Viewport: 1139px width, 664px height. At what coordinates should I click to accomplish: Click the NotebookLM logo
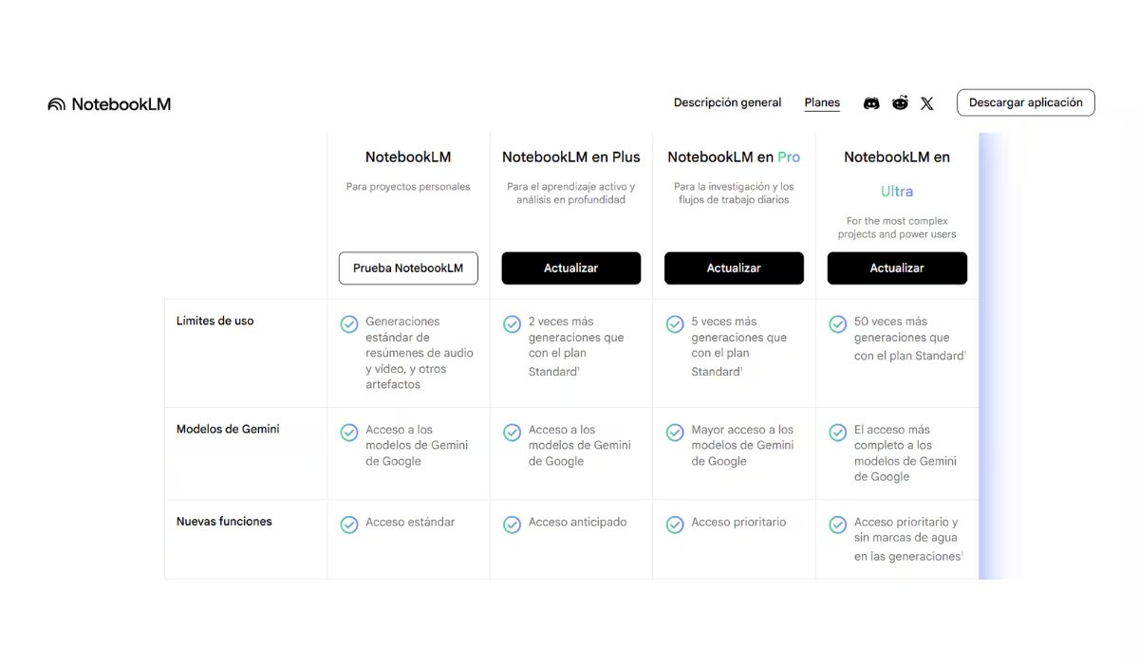point(109,103)
